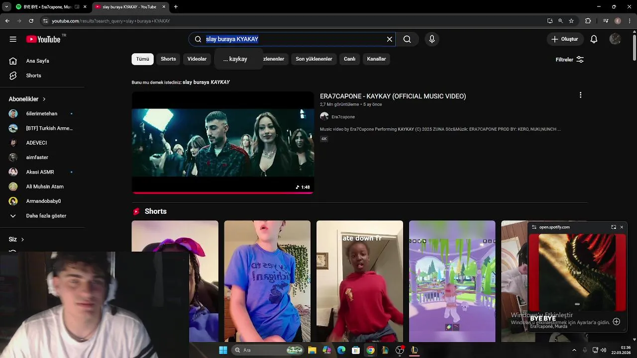Select the Videolar filter chip
Screen dimensions: 637x358
coord(197,59)
